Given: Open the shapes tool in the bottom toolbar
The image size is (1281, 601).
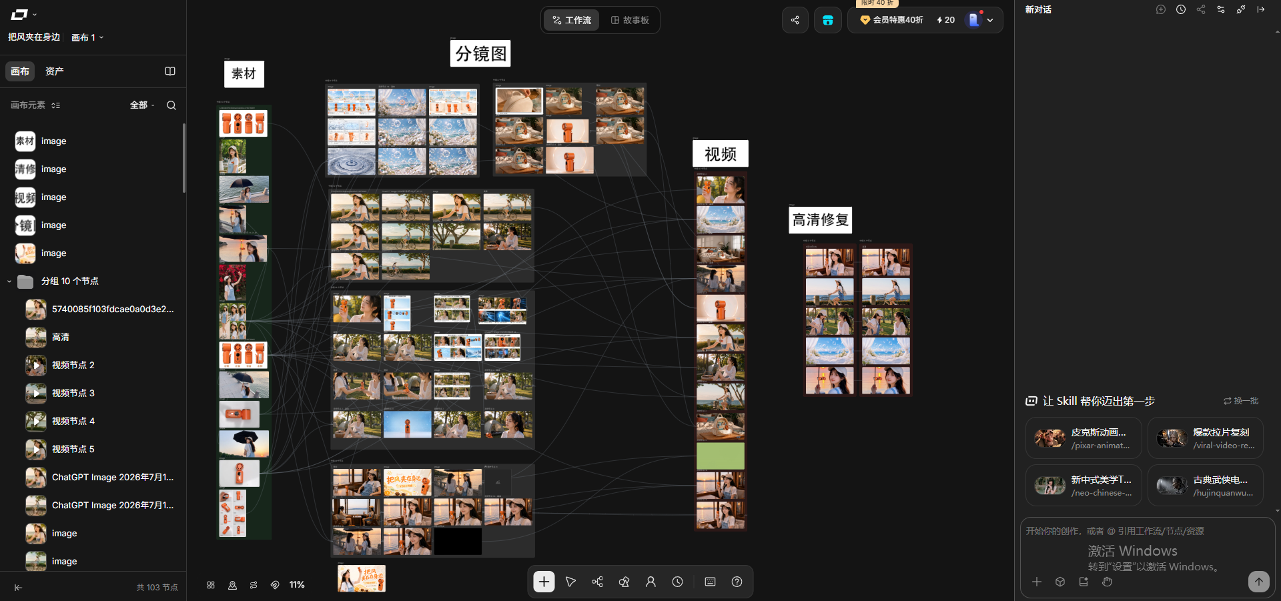Looking at the screenshot, I should tap(624, 582).
